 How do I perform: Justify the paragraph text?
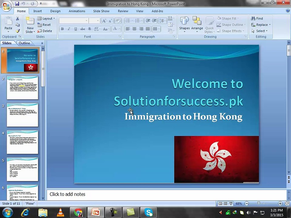pyautogui.click(x=148, y=29)
